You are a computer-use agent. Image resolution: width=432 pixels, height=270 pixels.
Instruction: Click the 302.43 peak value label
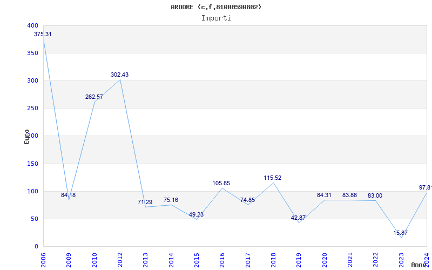[119, 75]
